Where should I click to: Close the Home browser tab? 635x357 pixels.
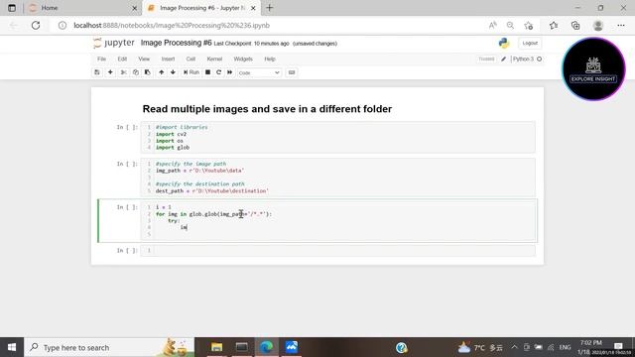tap(135, 8)
